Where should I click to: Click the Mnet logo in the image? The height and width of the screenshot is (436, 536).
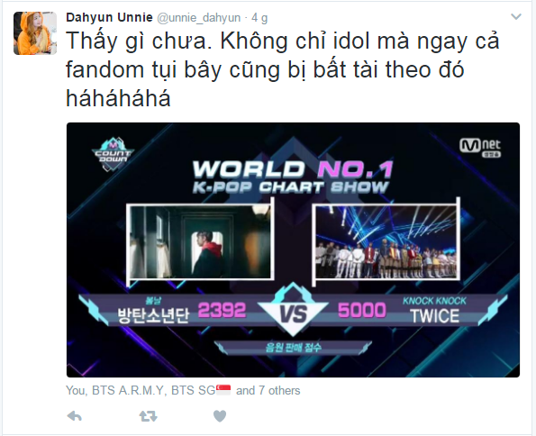[x=480, y=148]
